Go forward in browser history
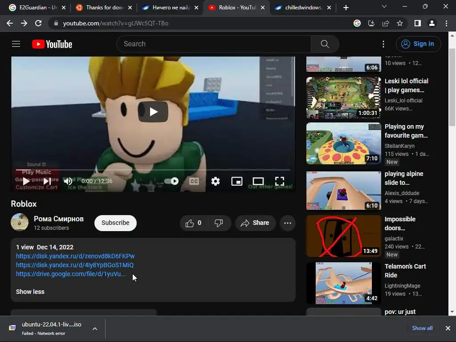The width and height of the screenshot is (456, 342). click(x=24, y=23)
